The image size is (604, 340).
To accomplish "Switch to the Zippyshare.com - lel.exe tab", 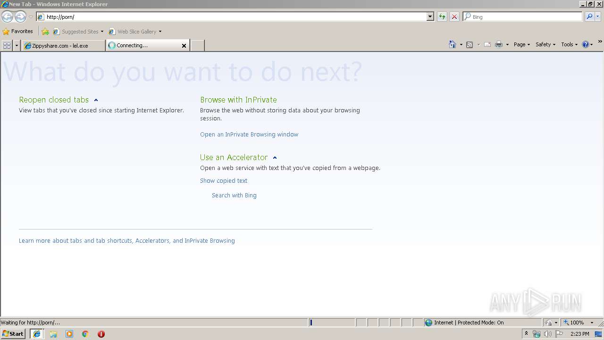I will (63, 46).
